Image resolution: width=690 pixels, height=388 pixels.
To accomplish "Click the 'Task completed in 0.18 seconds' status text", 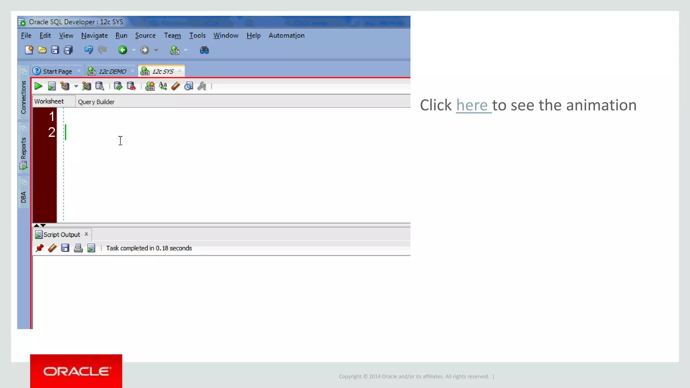I will tap(149, 248).
